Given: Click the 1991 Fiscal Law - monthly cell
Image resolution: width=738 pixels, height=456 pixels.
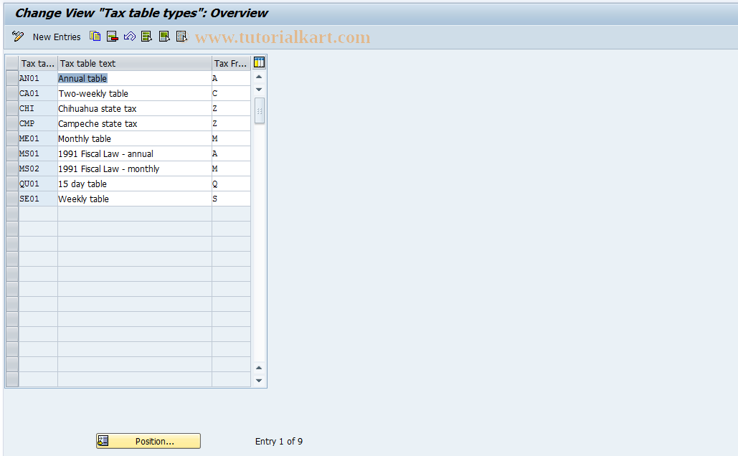Looking at the screenshot, I should click(135, 168).
